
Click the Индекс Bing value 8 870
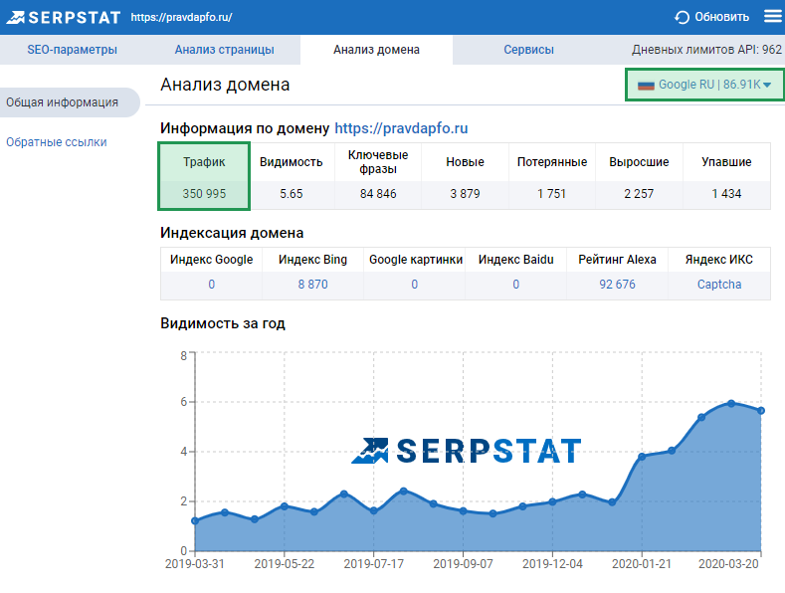tap(312, 285)
